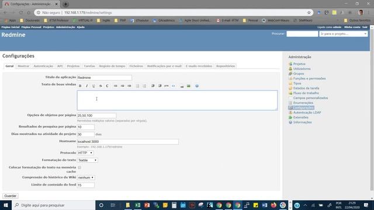The width and height of the screenshot is (374, 210).
Task: Insert image icon in text toolbar
Action: tap(189, 86)
